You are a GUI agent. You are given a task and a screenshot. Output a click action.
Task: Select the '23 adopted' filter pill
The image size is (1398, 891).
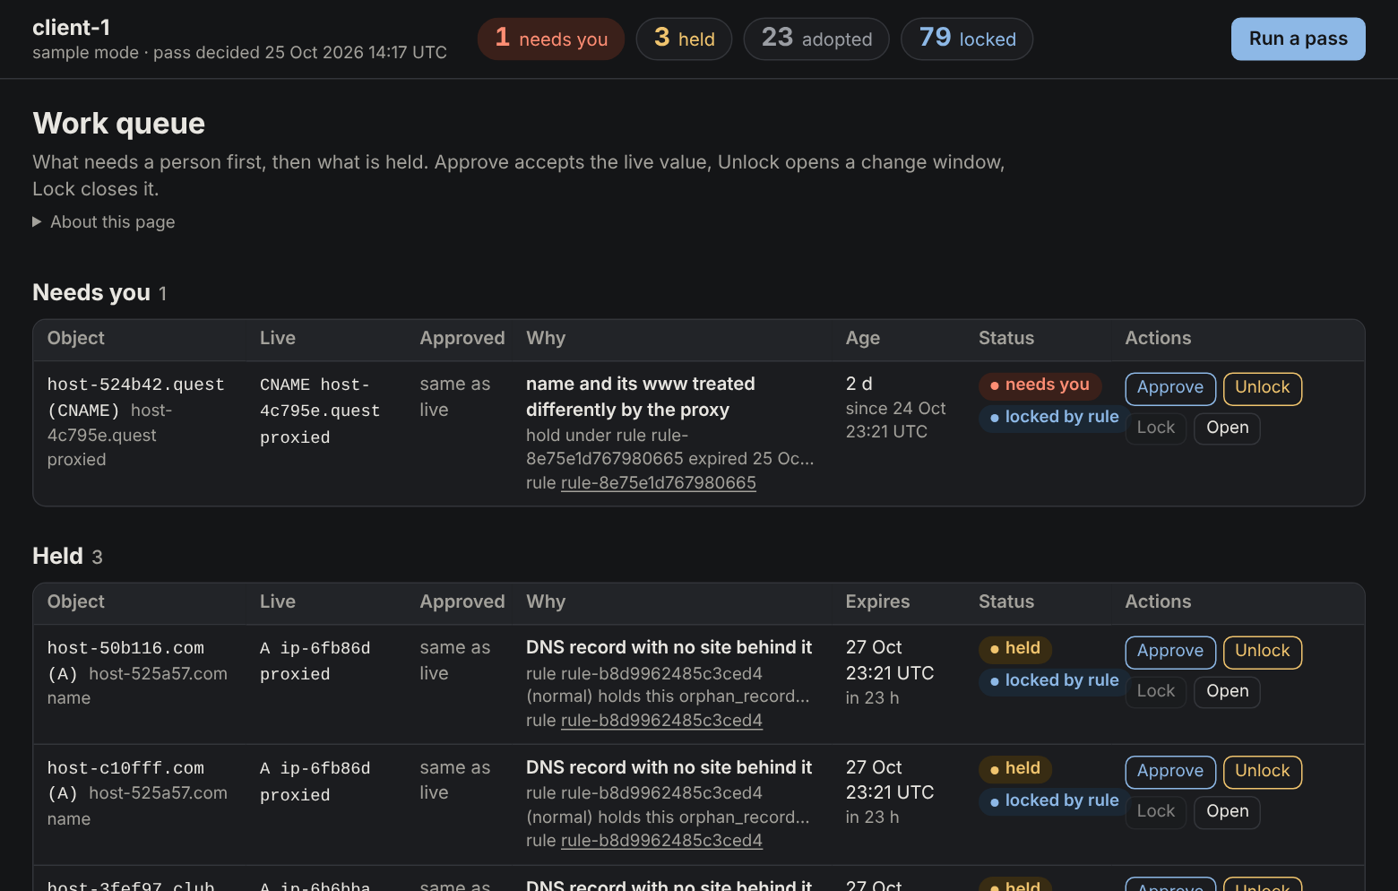[816, 39]
